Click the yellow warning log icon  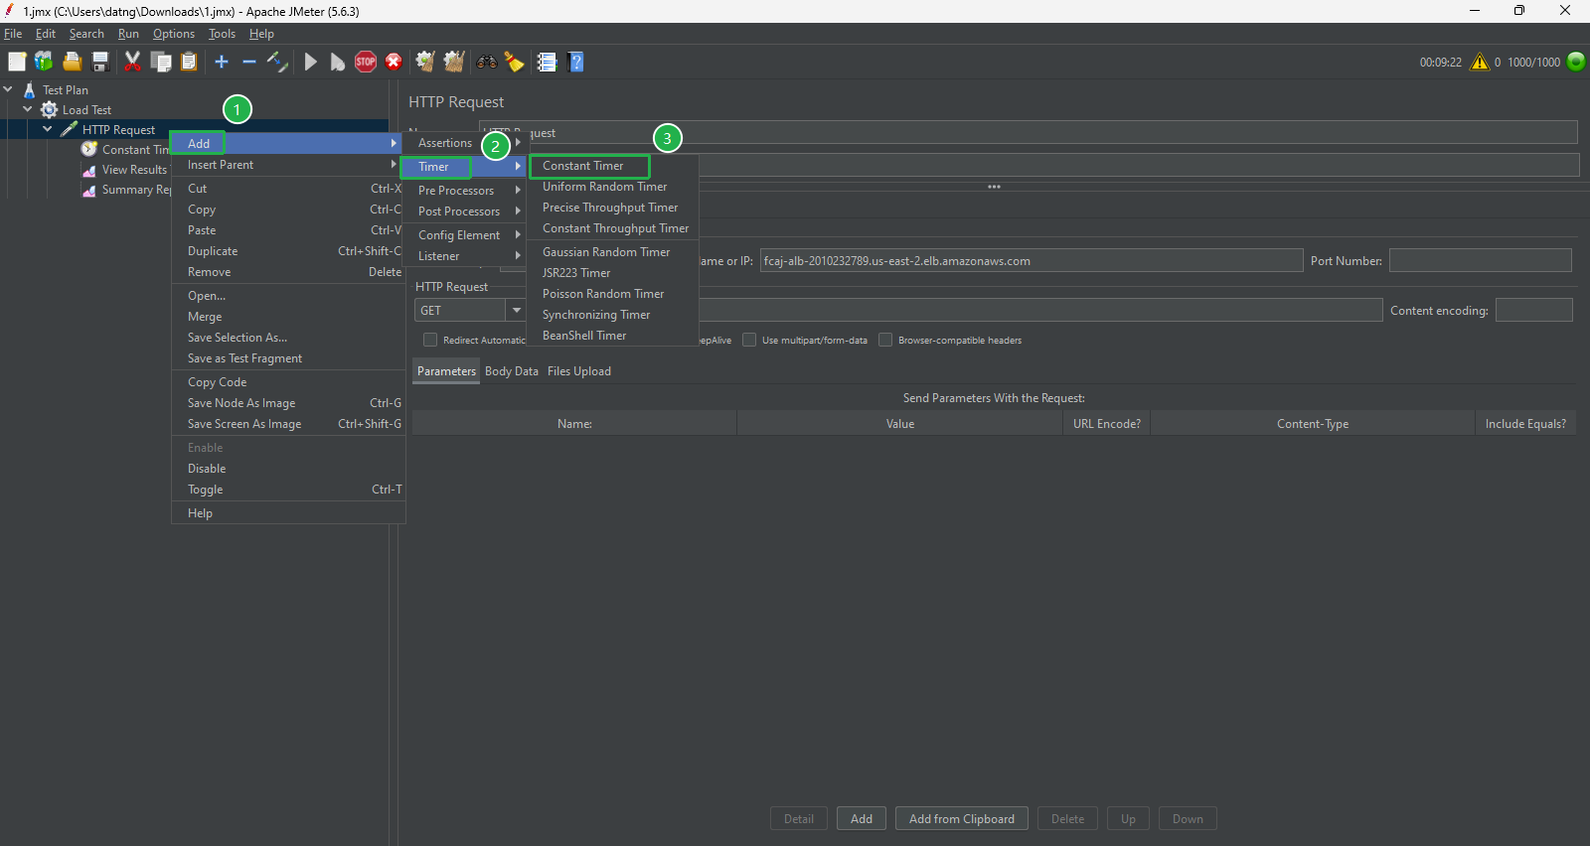click(1480, 62)
